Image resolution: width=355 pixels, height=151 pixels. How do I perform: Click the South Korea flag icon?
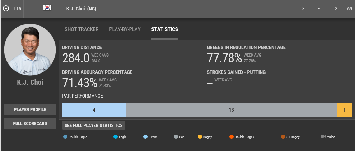47,8
